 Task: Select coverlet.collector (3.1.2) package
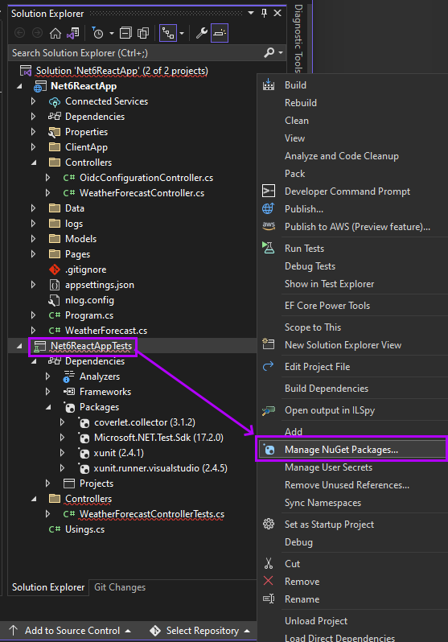click(x=145, y=422)
